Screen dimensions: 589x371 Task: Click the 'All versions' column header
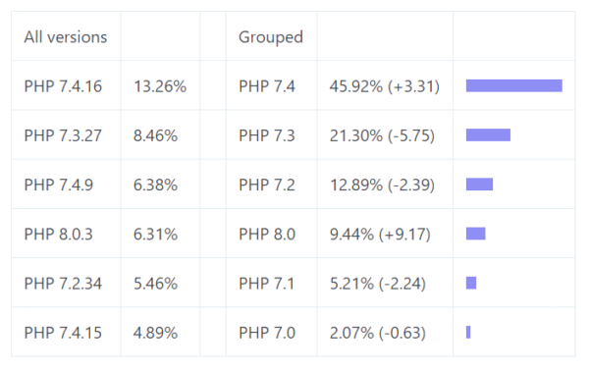point(66,37)
